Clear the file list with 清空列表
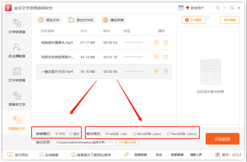Image resolution: width=247 pixels, height=162 pixels. [113, 20]
